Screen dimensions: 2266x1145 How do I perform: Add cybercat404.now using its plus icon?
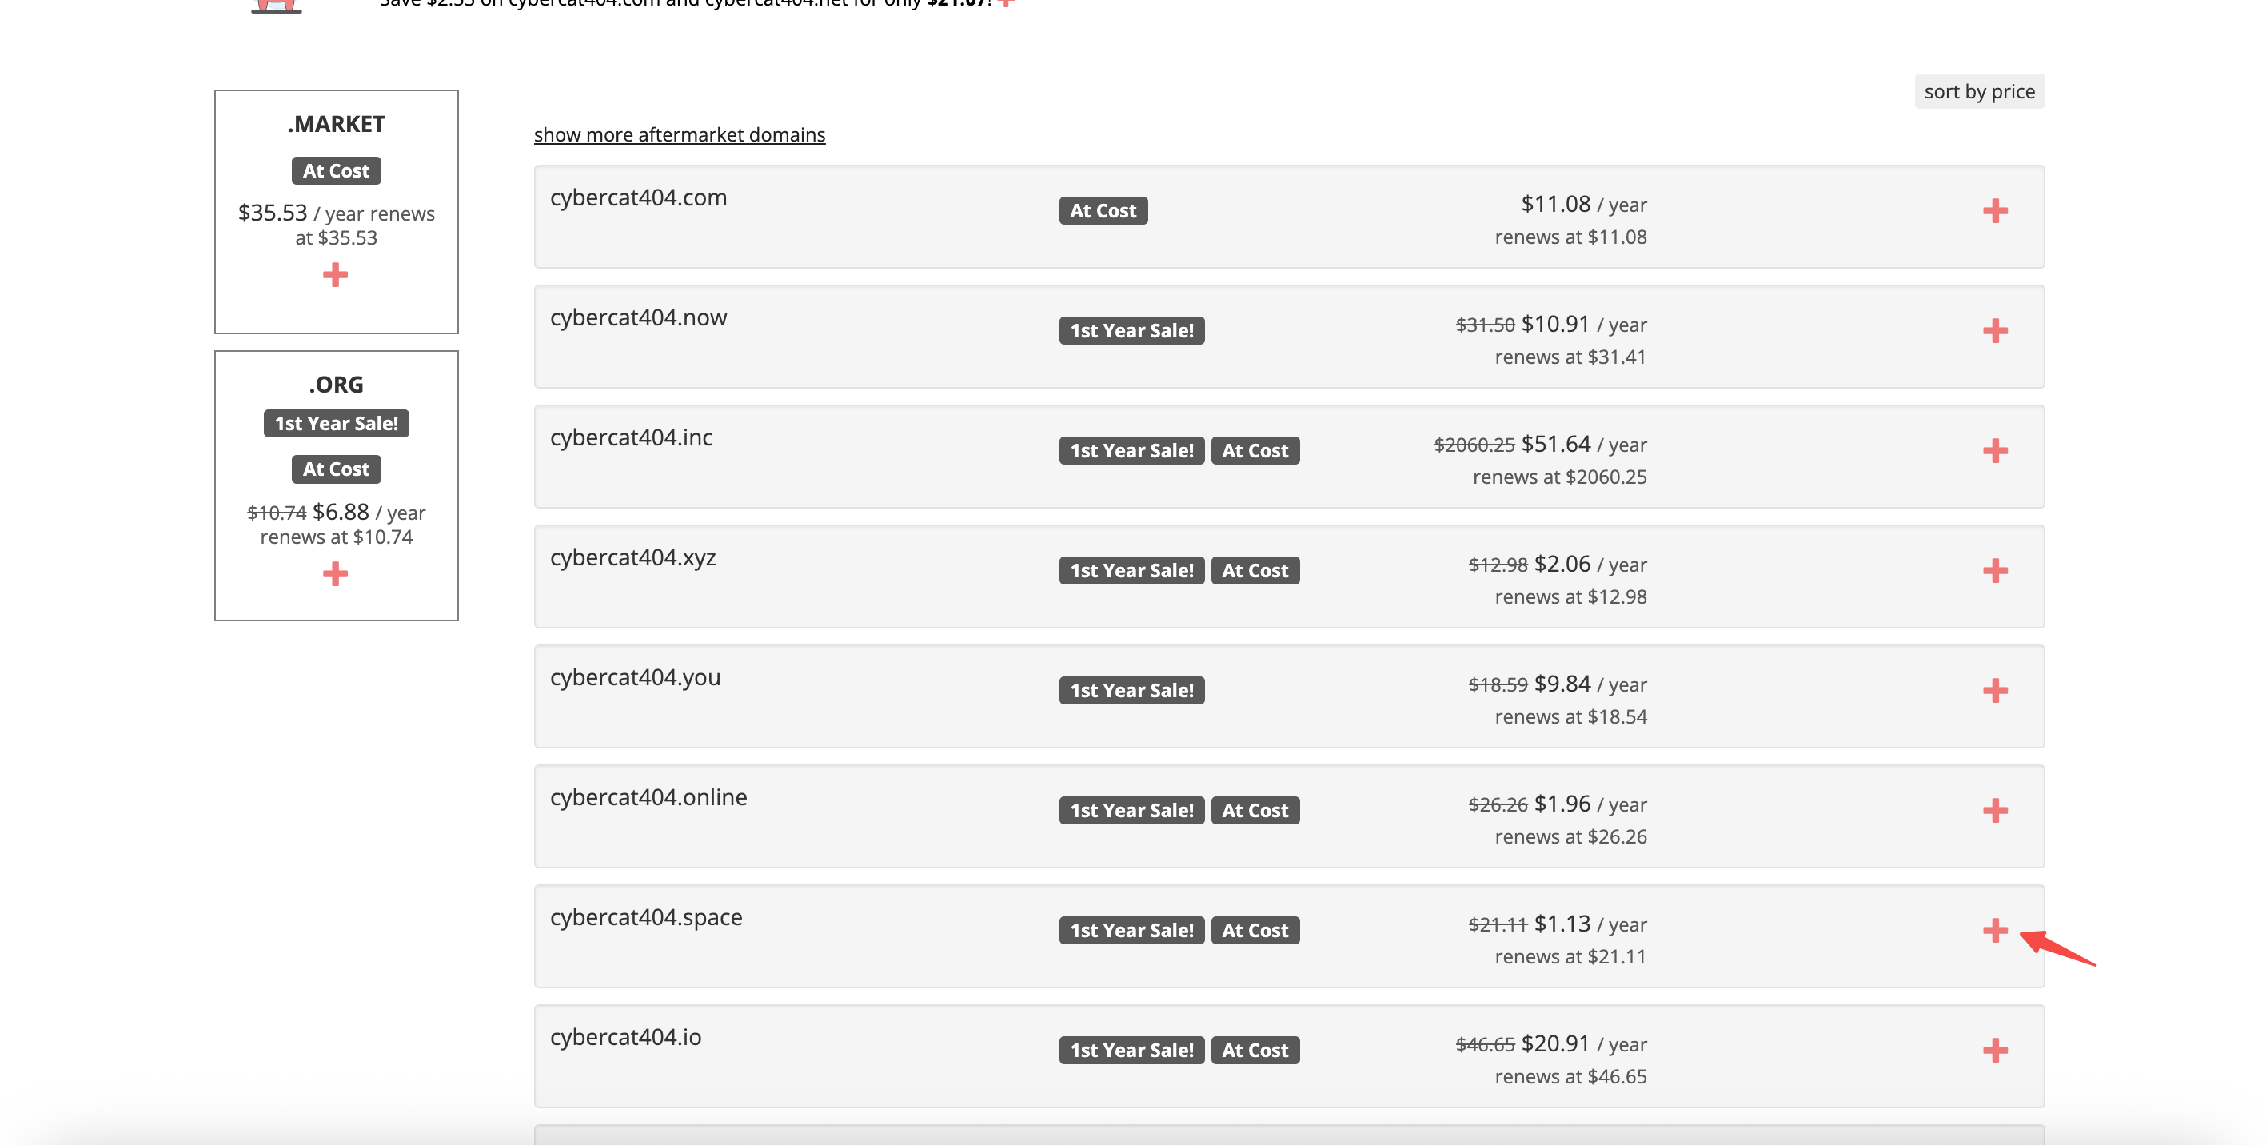pyautogui.click(x=1994, y=331)
